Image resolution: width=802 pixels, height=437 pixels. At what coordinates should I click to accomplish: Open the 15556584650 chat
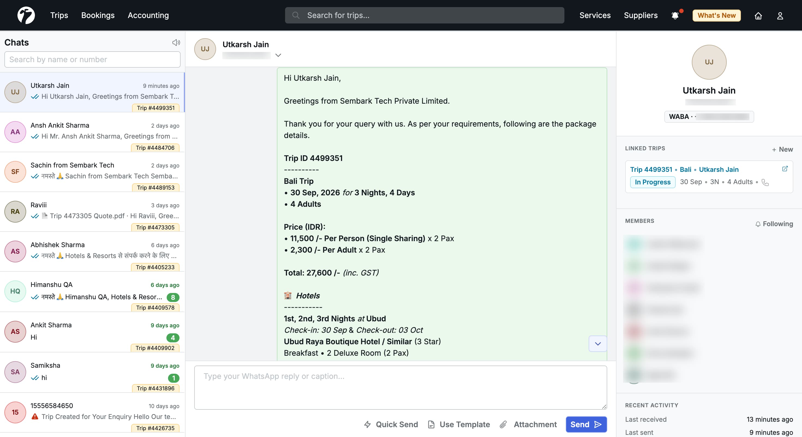point(92,412)
